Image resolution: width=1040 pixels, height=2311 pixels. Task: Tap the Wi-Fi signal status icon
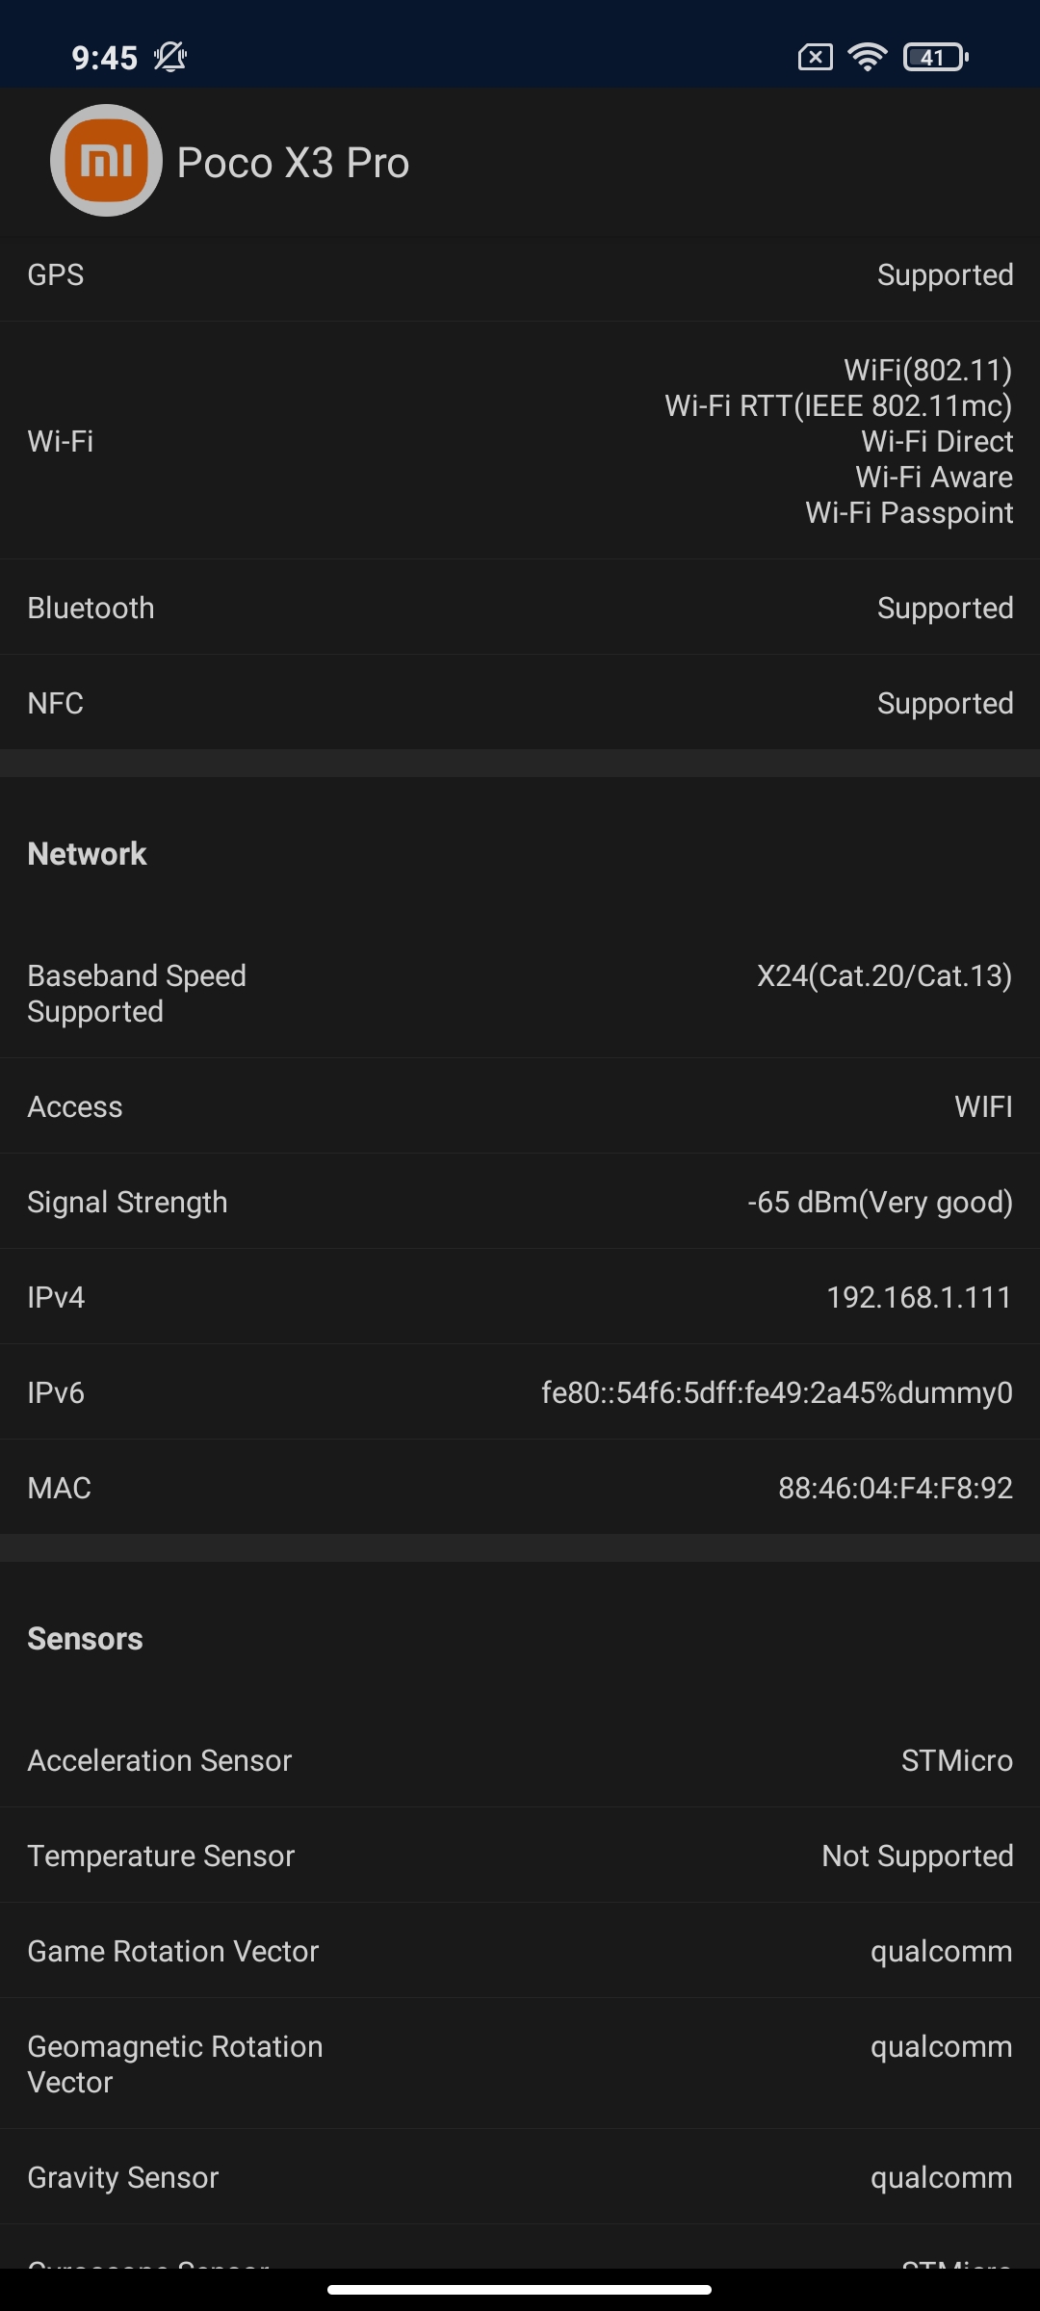click(867, 58)
